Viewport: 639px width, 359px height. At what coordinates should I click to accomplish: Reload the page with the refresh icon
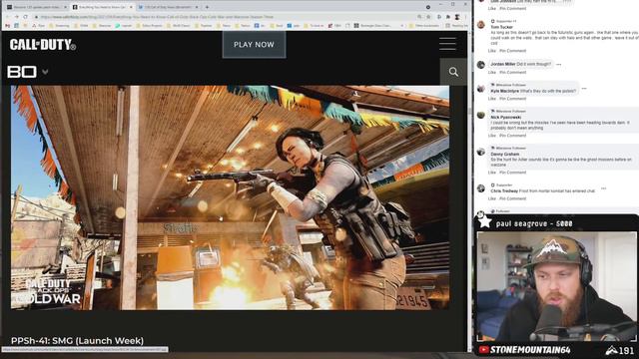click(x=26, y=17)
